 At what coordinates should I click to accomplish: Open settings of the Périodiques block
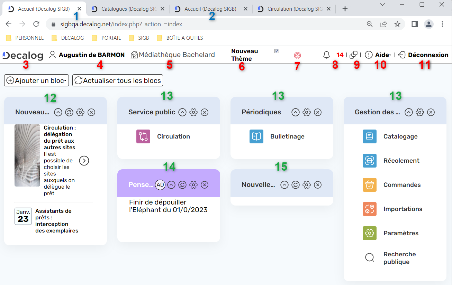click(x=306, y=112)
